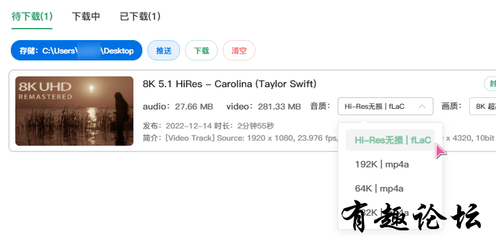Click the Carolina (Taylor Swift) video title

coord(230,84)
